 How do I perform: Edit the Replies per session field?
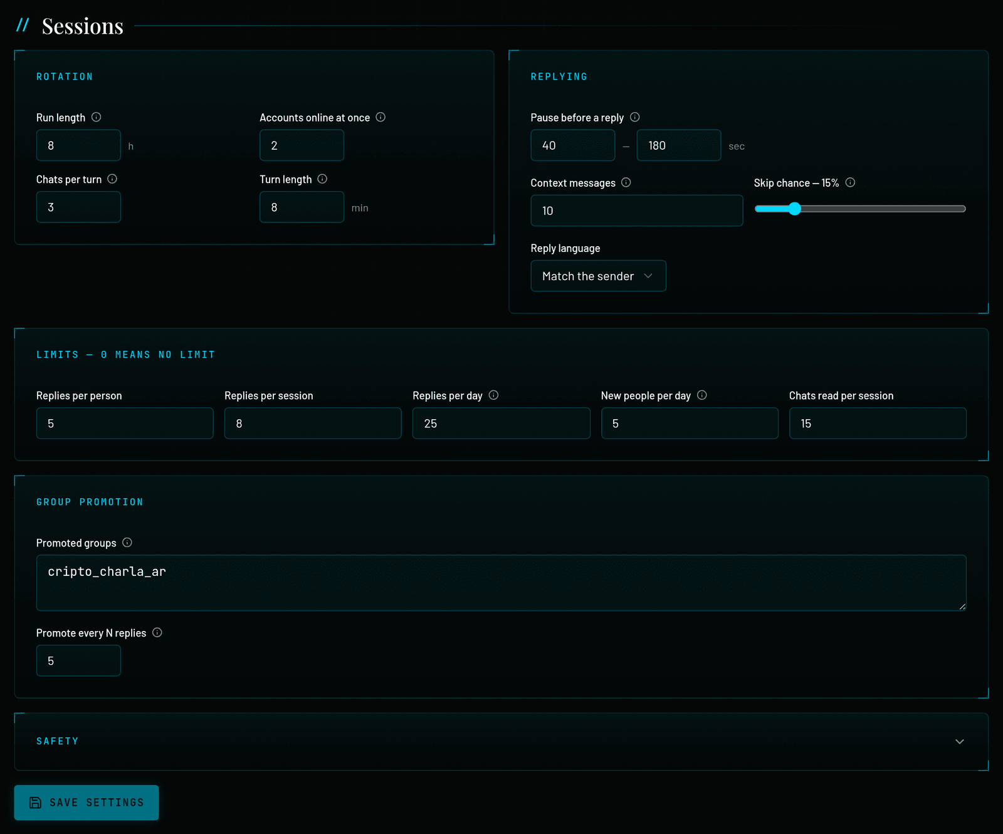click(313, 424)
